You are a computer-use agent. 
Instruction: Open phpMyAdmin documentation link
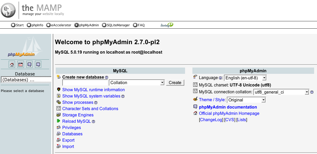pos(228,107)
